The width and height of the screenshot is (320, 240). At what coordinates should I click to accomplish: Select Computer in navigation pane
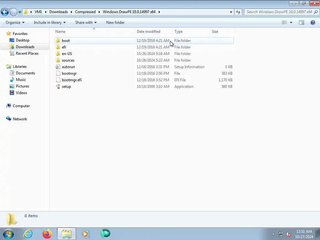click(21, 106)
